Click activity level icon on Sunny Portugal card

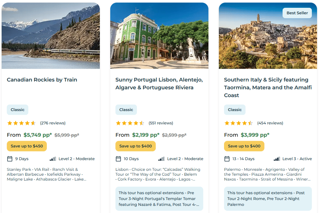(161, 159)
